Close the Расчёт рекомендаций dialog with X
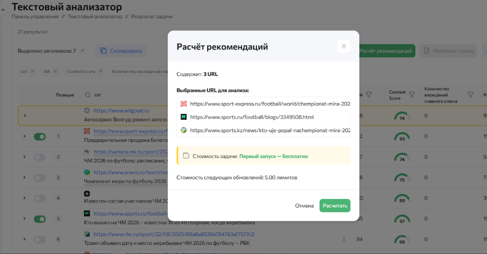The image size is (487, 254). pos(343,46)
